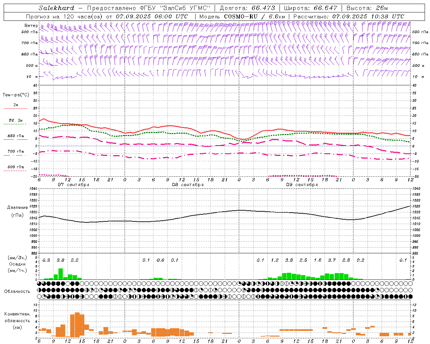
Task: Click the Рассчитано 10:38 UTC calculation time
Action: (349, 16)
